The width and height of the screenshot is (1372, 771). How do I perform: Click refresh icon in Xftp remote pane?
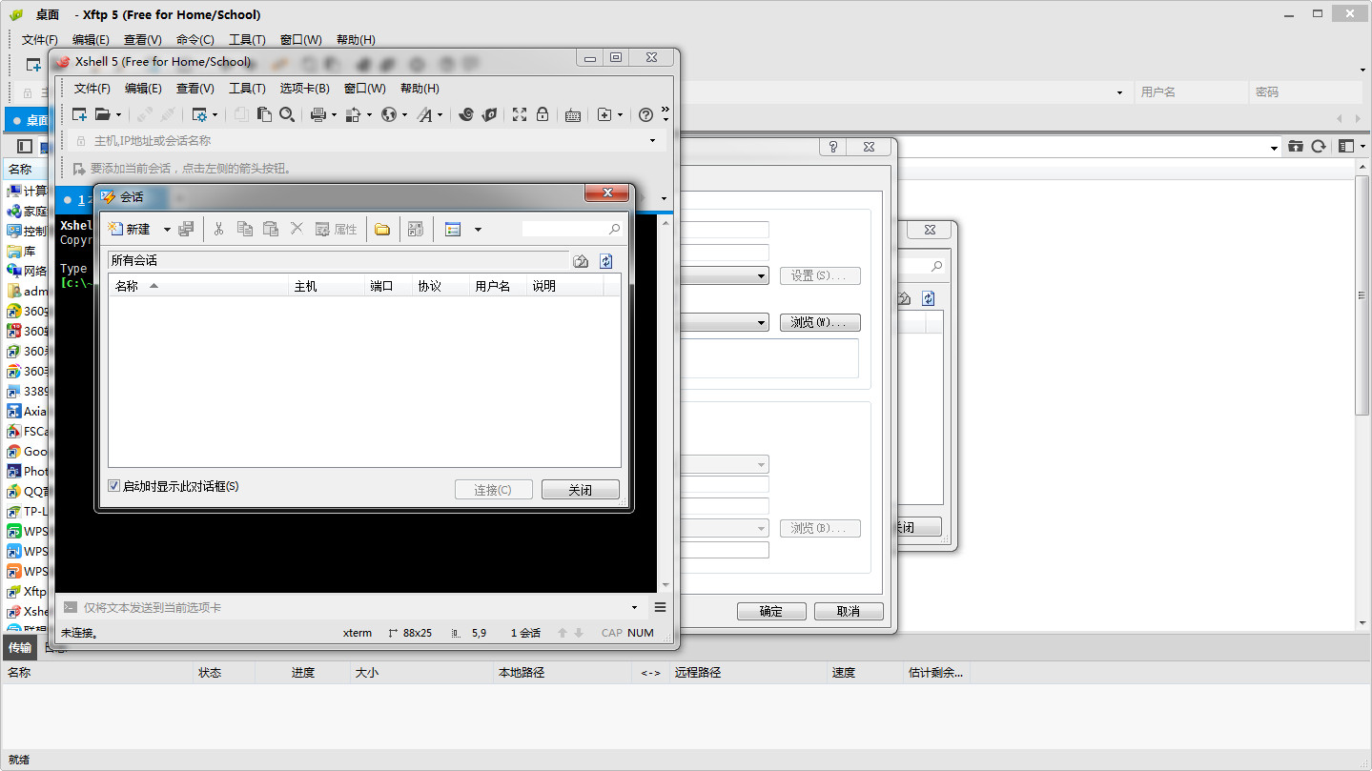[x=1319, y=146]
